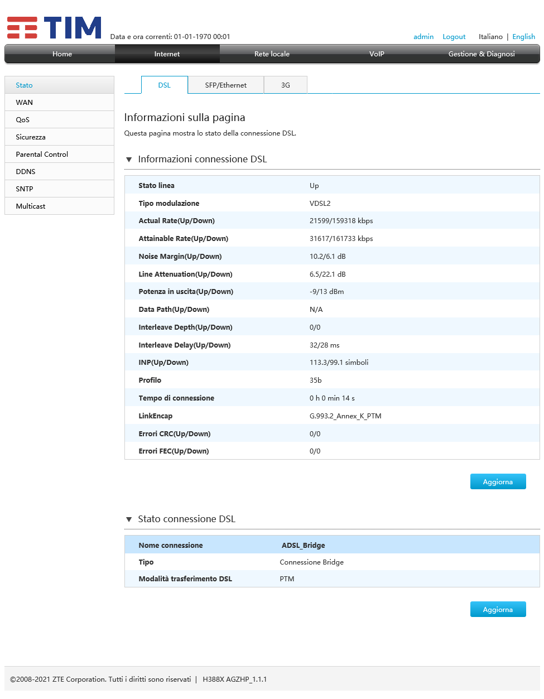This screenshot has height=699, width=544.
Task: Click the TIM logo
Action: [x=54, y=28]
